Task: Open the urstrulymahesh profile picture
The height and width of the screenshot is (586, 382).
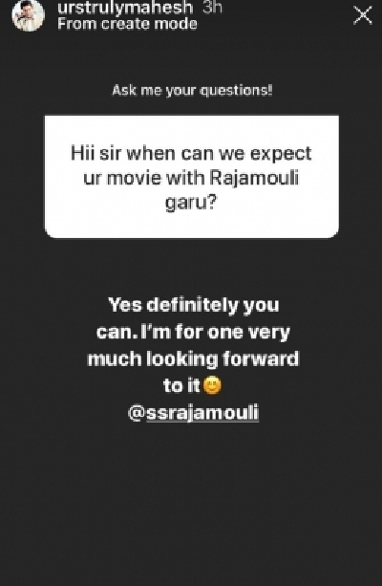Action: pyautogui.click(x=28, y=14)
